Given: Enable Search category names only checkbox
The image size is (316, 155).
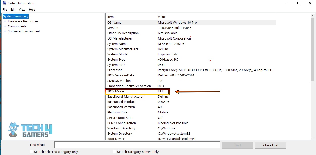Looking at the screenshot, I should tap(115, 152).
